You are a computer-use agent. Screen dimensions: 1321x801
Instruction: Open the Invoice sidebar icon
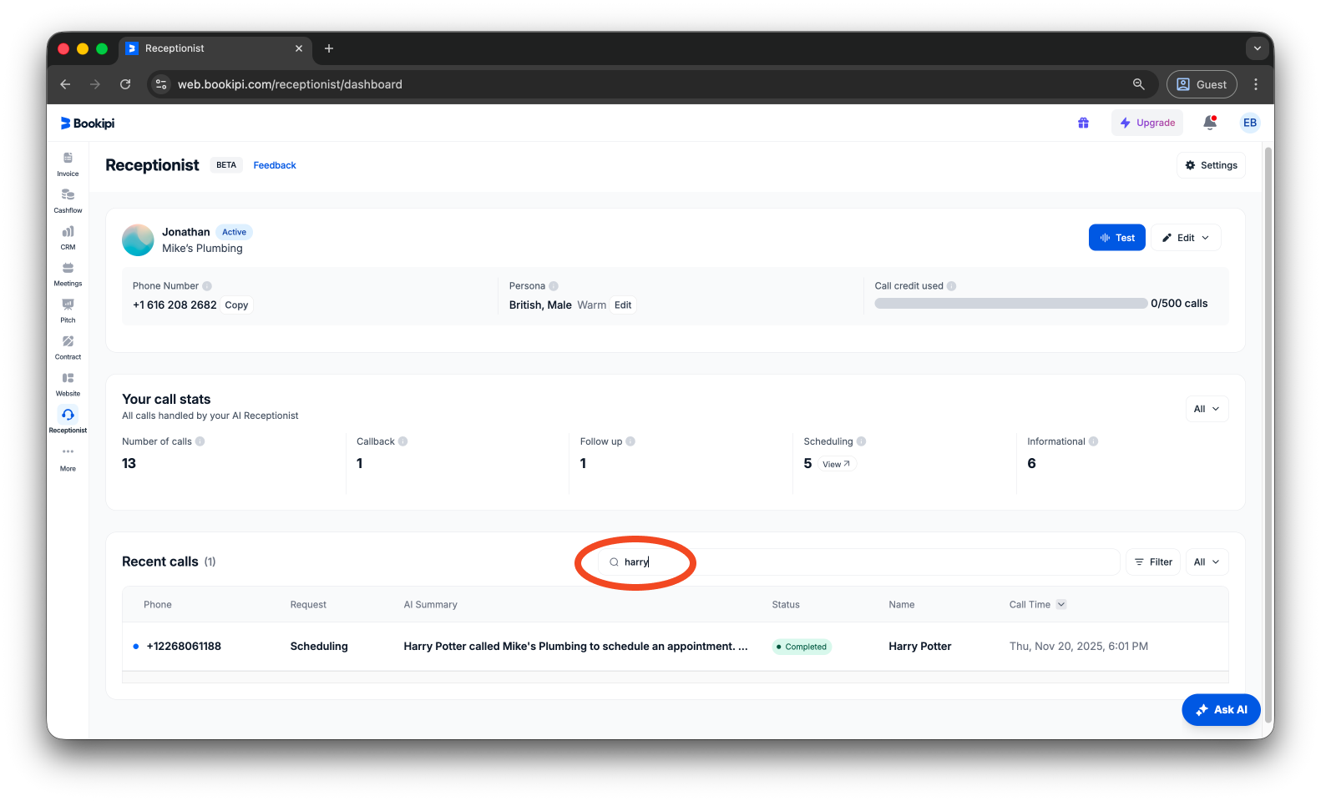click(x=68, y=164)
